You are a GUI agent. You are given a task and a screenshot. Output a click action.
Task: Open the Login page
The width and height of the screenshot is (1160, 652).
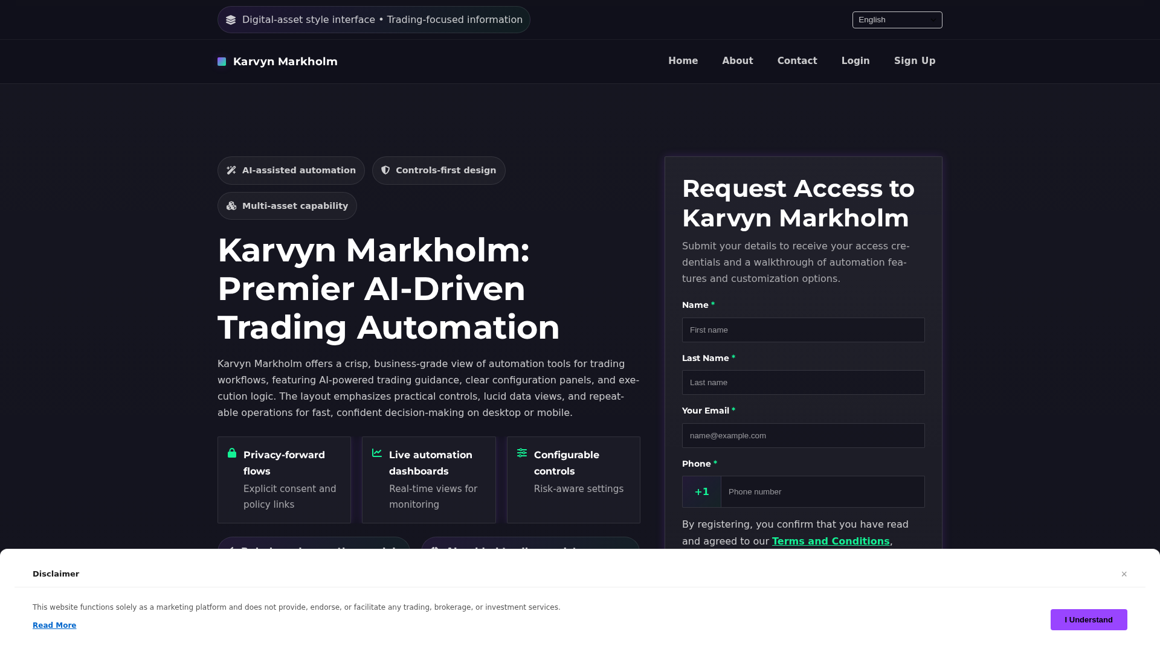click(855, 61)
